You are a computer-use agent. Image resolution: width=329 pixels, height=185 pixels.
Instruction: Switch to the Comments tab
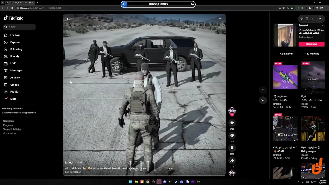pyautogui.click(x=286, y=54)
